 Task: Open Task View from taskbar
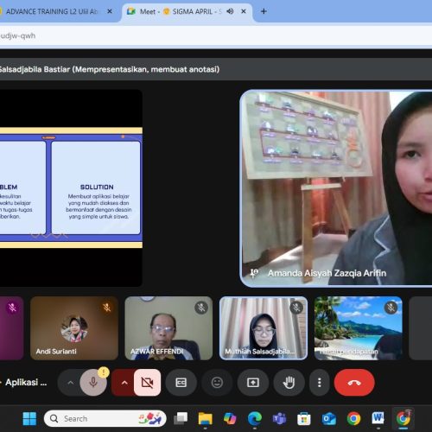pyautogui.click(x=181, y=418)
